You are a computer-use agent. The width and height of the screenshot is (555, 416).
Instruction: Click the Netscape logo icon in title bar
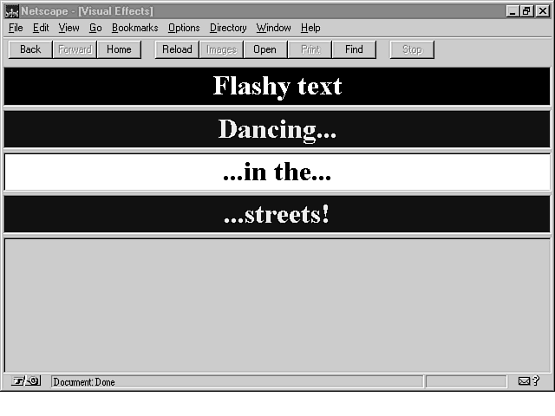[11, 11]
